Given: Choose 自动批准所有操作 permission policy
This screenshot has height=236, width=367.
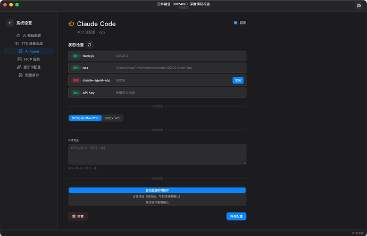Looking at the screenshot, I should point(157,190).
